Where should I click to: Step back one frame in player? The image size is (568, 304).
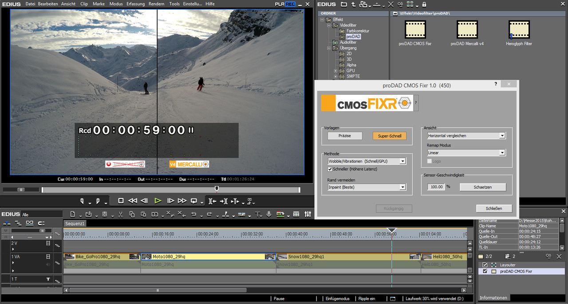click(x=144, y=201)
